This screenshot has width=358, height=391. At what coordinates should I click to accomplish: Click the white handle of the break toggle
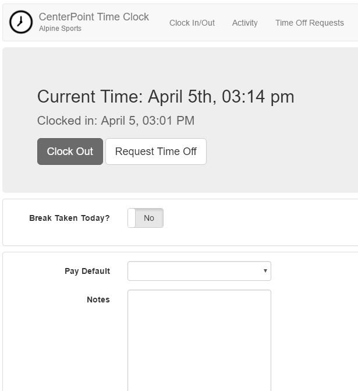[x=132, y=218]
